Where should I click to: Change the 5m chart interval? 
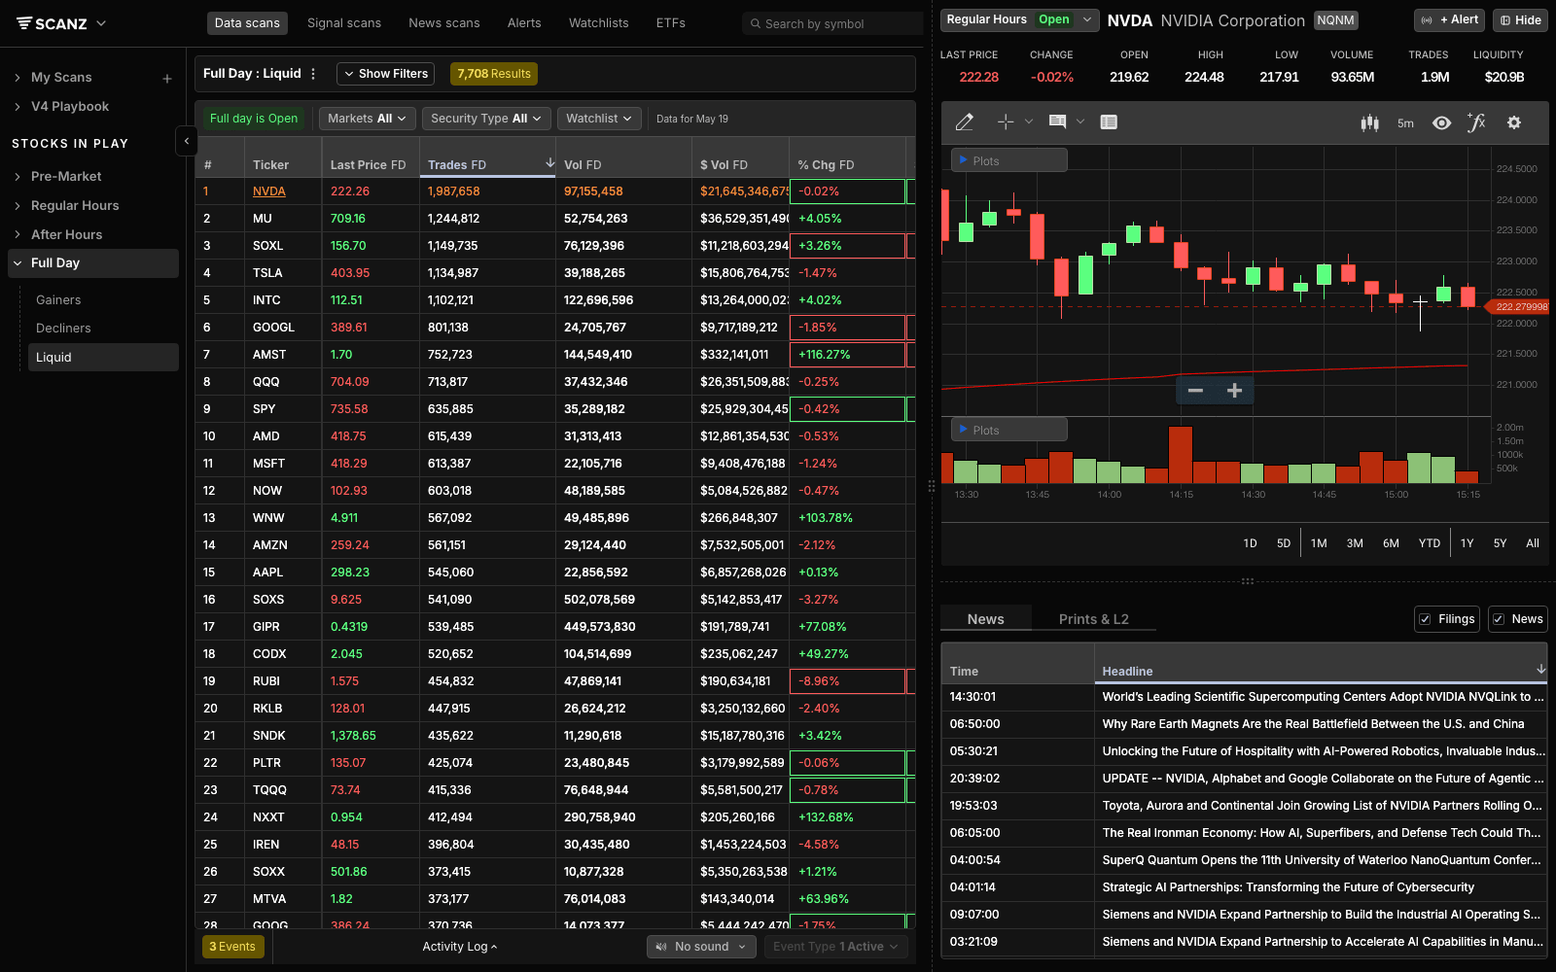pyautogui.click(x=1405, y=123)
